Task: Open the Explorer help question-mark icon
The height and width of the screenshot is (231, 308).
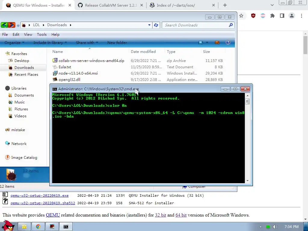Action: (x=228, y=42)
